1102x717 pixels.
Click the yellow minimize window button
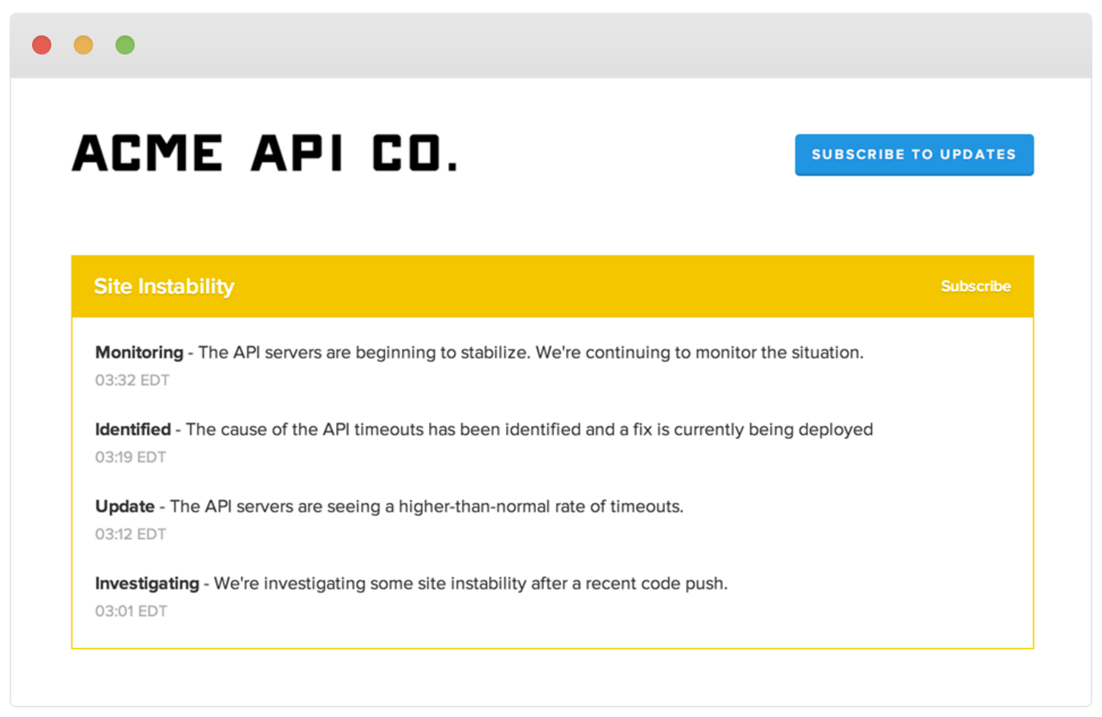coord(83,45)
